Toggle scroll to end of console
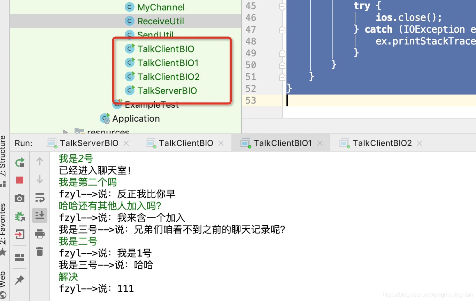The width and height of the screenshot is (476, 301). pos(40,215)
